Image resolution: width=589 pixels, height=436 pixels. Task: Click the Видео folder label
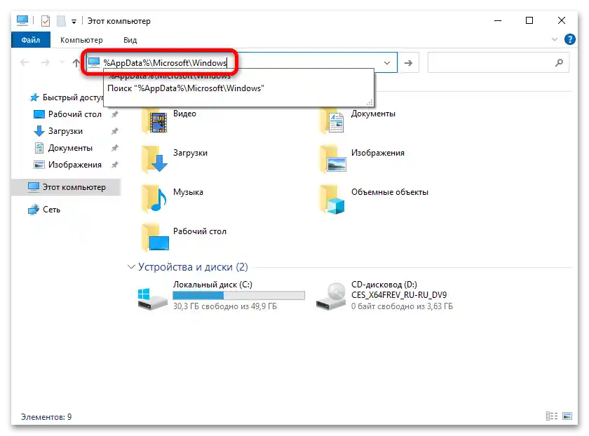coord(184,114)
